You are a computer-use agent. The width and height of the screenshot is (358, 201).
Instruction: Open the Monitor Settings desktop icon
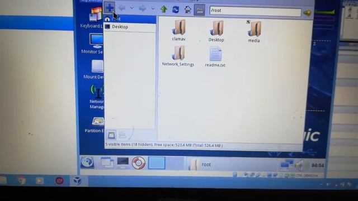[93, 44]
